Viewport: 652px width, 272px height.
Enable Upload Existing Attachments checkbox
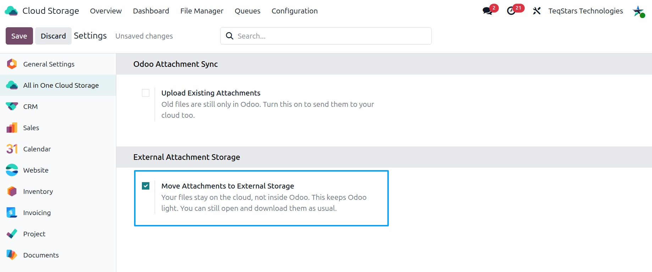[x=145, y=93]
